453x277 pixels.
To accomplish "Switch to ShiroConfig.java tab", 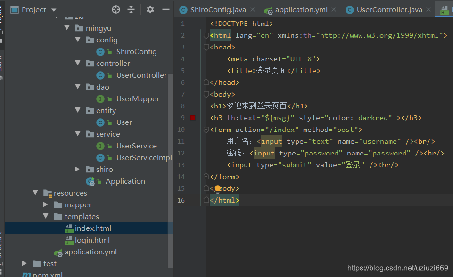I will [218, 10].
